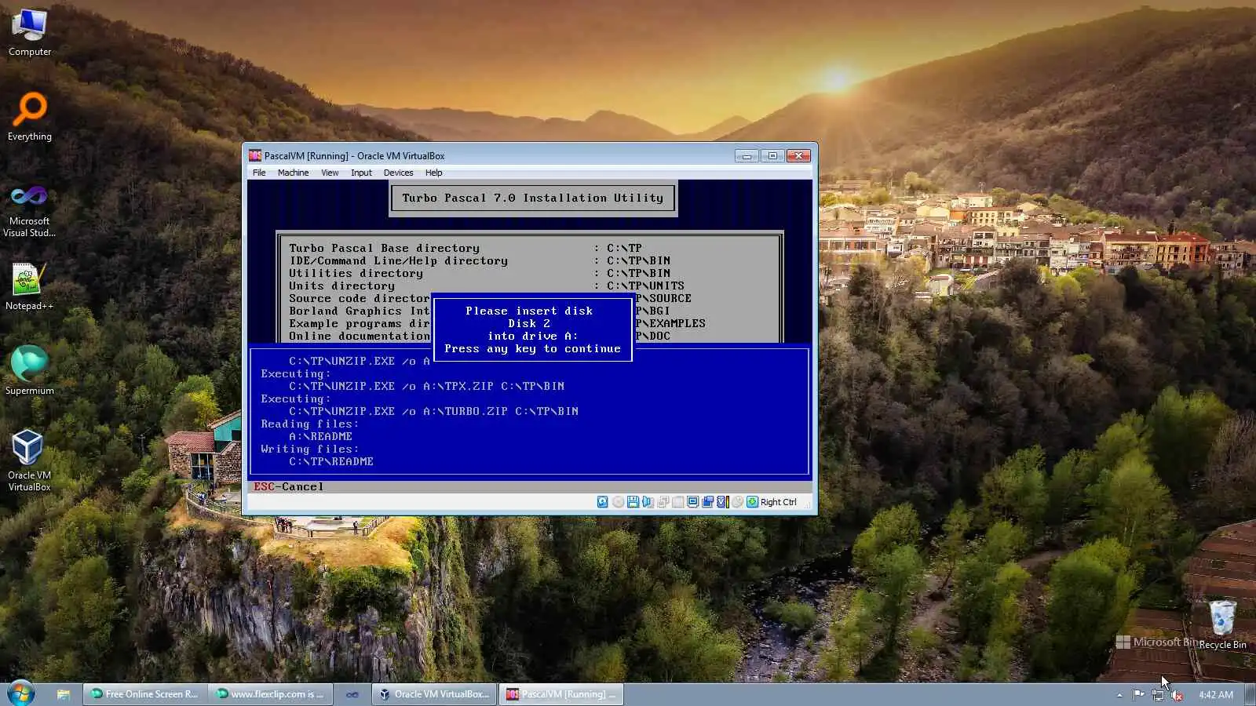Show hidden system tray icons

[x=1119, y=694]
